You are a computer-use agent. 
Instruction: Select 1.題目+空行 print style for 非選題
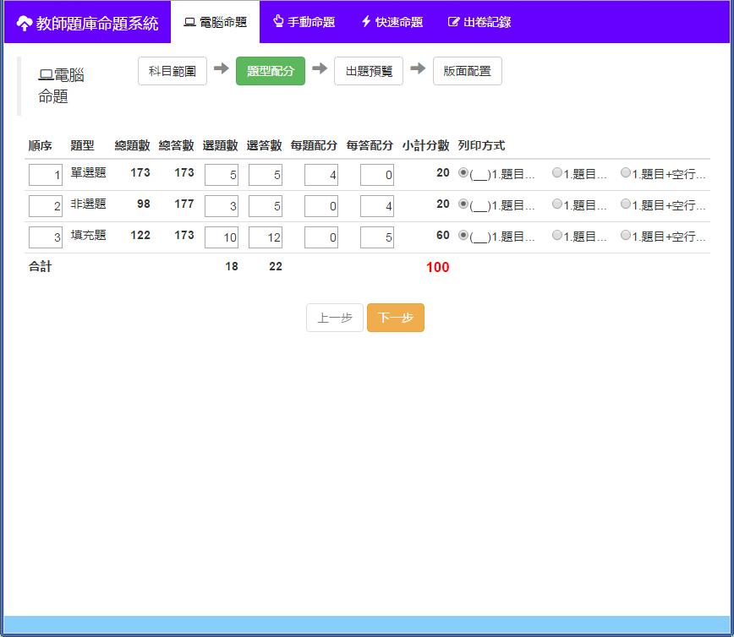pyautogui.click(x=626, y=204)
